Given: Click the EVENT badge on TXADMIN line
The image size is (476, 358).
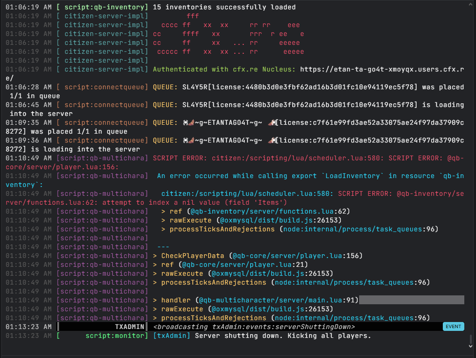Looking at the screenshot, I should [x=453, y=326].
